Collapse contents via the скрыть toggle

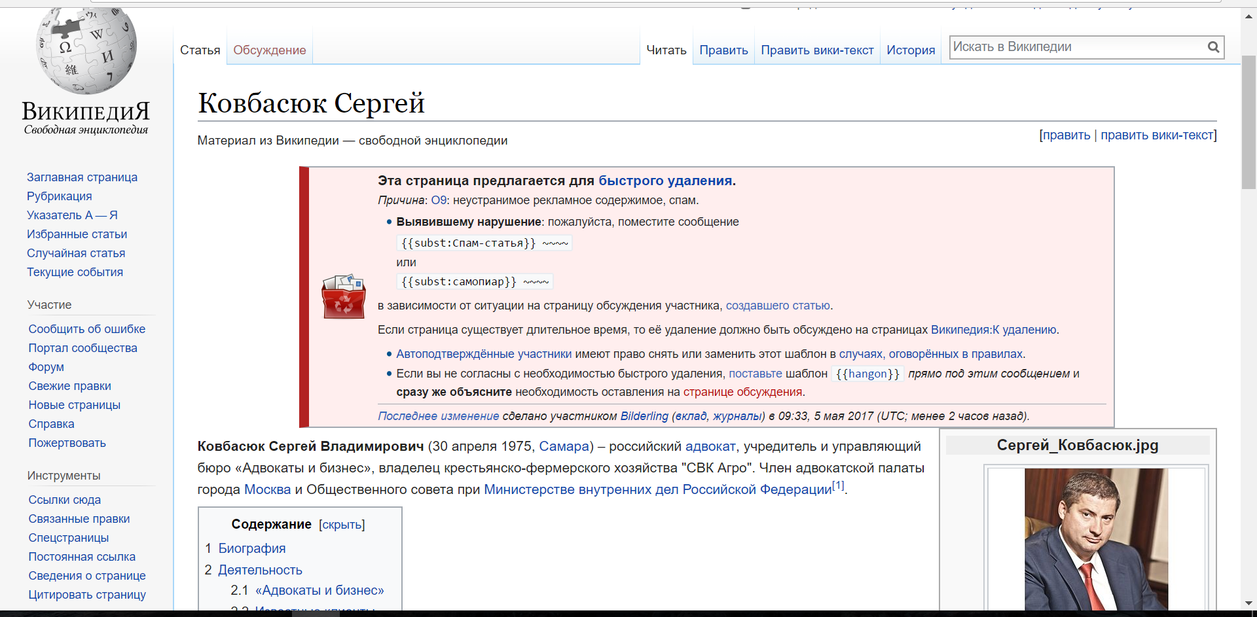tap(342, 525)
